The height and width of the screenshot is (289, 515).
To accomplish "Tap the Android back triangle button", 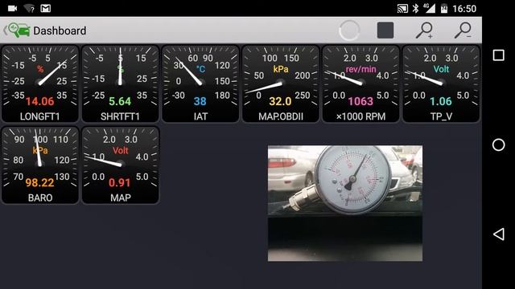I will coord(499,234).
